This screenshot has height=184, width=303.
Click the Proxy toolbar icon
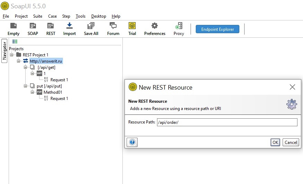[179, 26]
